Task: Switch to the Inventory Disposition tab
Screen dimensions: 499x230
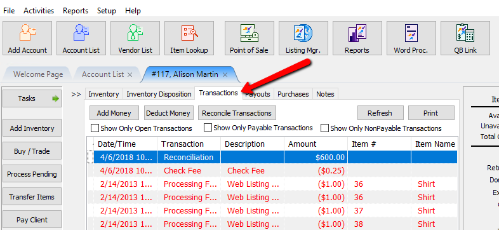Action: coord(159,94)
